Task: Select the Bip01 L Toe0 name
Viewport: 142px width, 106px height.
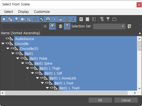Action: pyautogui.click(x=69, y=88)
